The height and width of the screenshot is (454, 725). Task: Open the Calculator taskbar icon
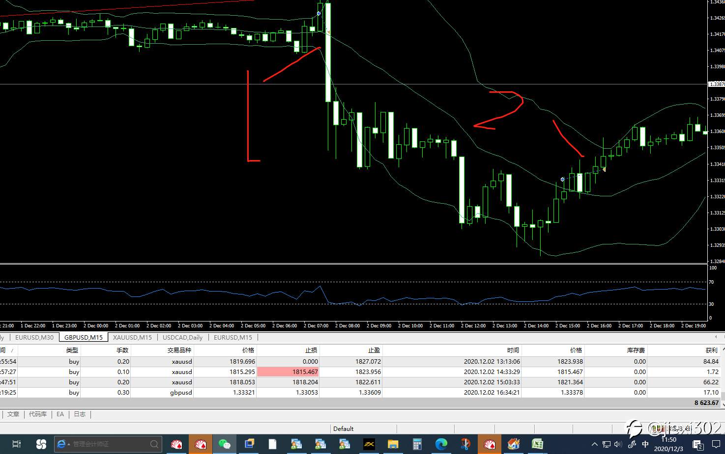tap(417, 444)
